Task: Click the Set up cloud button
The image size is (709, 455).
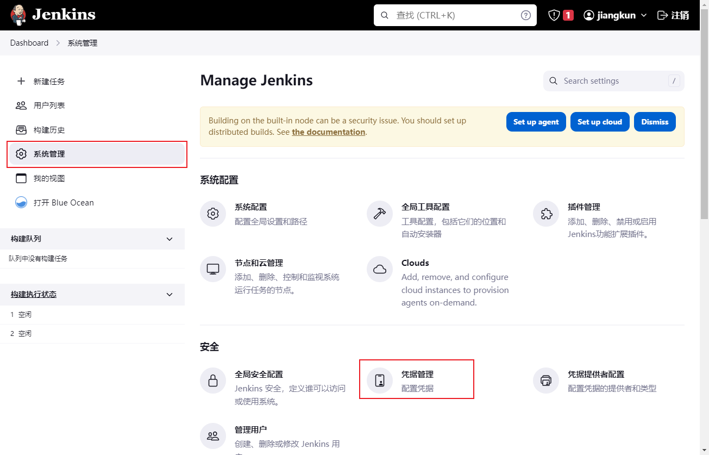Action: point(600,122)
